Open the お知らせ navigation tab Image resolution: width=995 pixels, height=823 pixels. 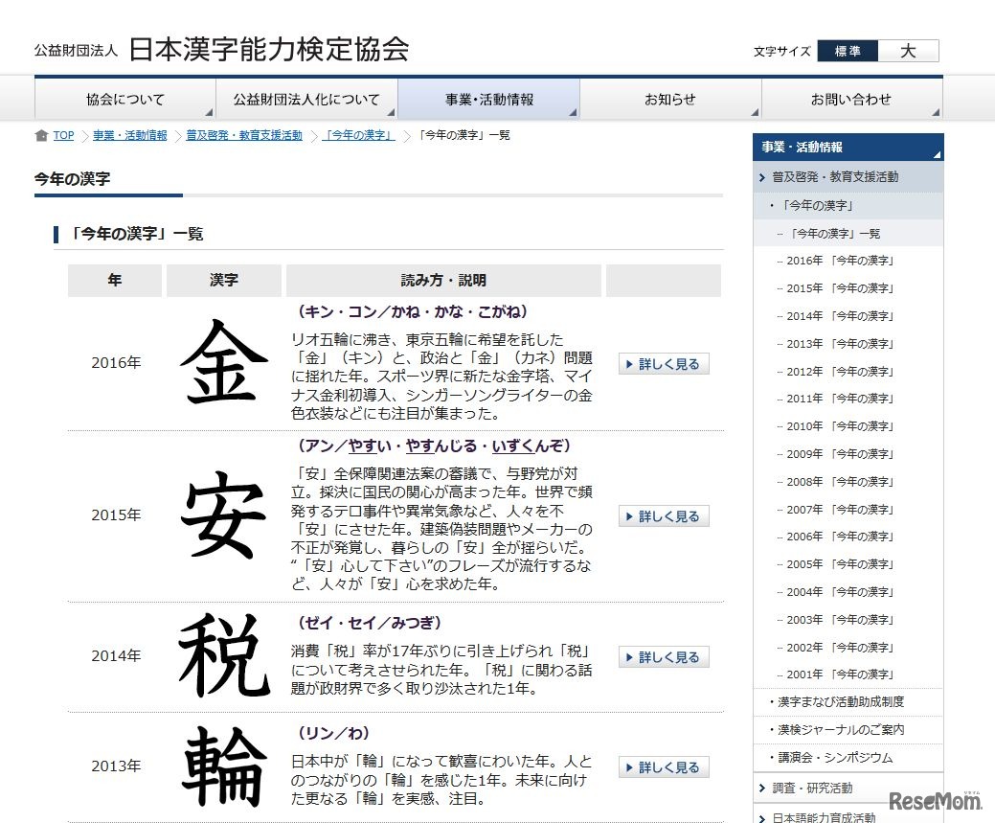pyautogui.click(x=670, y=100)
